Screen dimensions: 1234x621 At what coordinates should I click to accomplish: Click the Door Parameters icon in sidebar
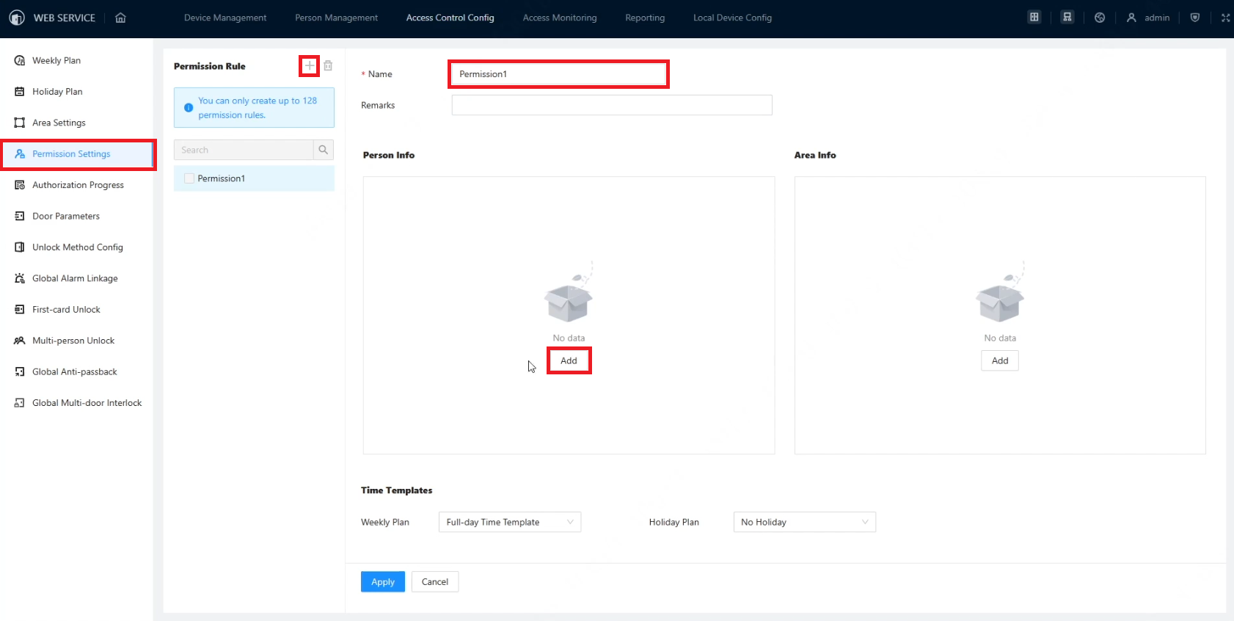point(20,217)
